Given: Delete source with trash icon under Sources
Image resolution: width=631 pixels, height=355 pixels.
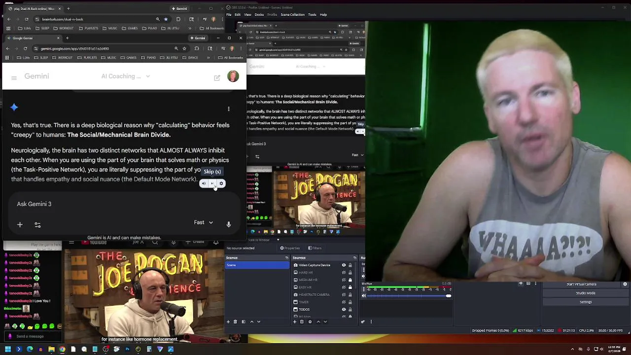Looking at the screenshot, I should click(302, 321).
